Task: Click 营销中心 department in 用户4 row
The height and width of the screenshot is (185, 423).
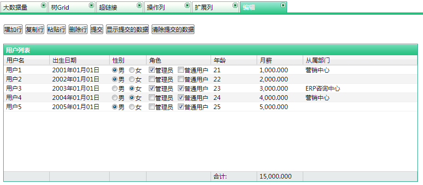Action: tap(360, 98)
